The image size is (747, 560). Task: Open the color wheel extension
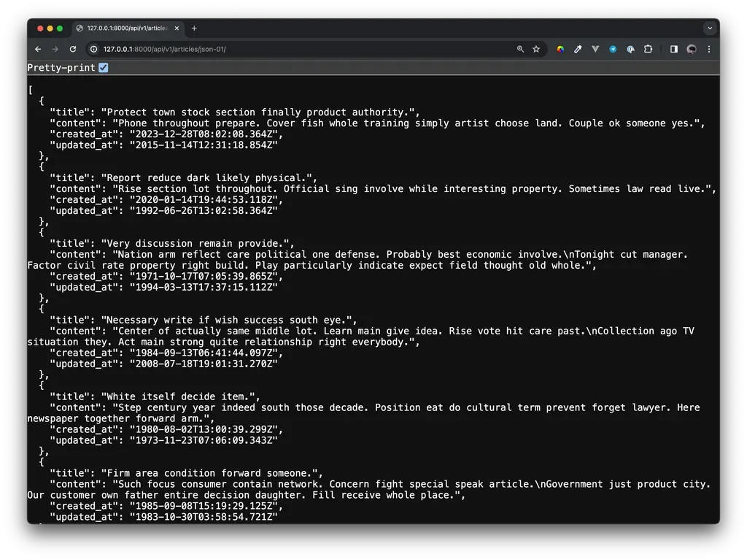point(560,49)
